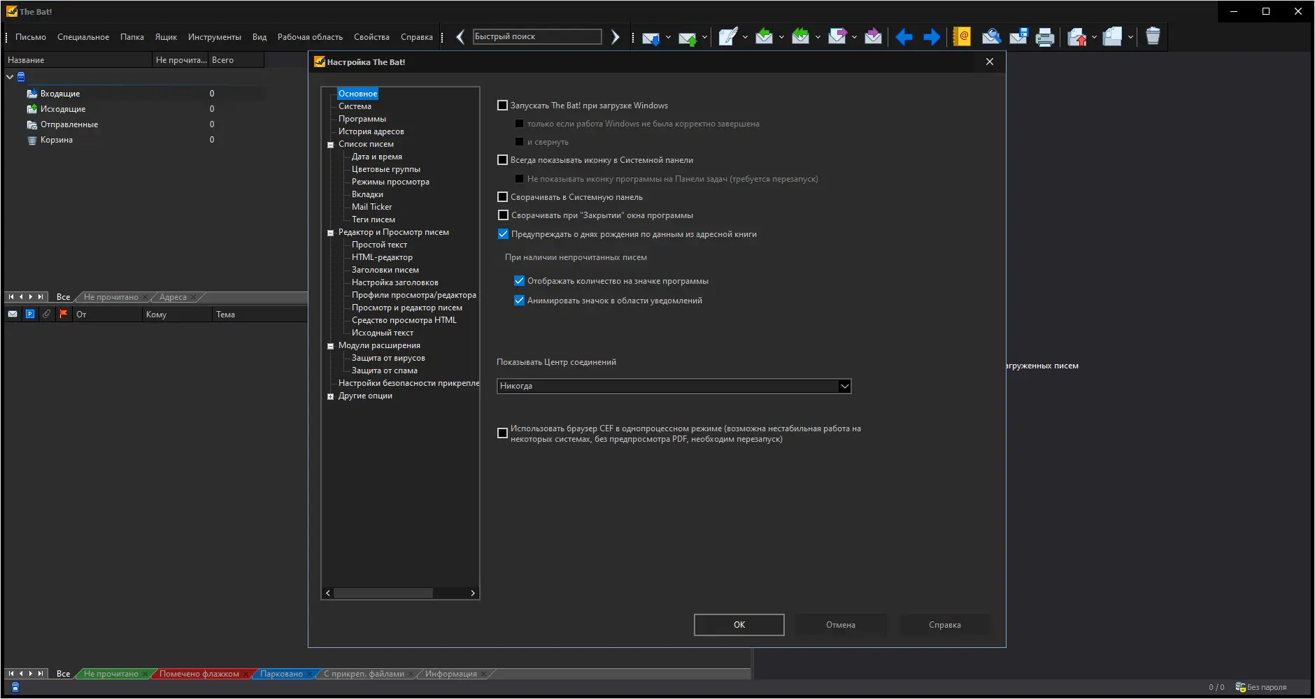1315x699 pixels.
Task: Collapse the 'Редактор и Просмотр писем' node
Action: coord(331,233)
